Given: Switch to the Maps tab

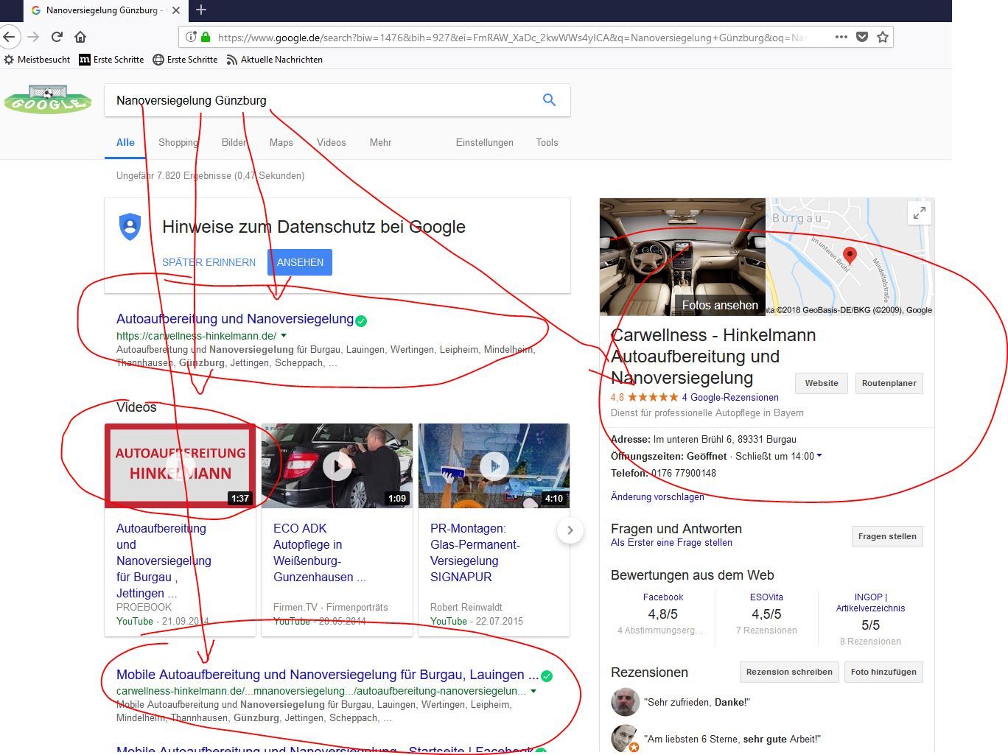Looking at the screenshot, I should [281, 143].
